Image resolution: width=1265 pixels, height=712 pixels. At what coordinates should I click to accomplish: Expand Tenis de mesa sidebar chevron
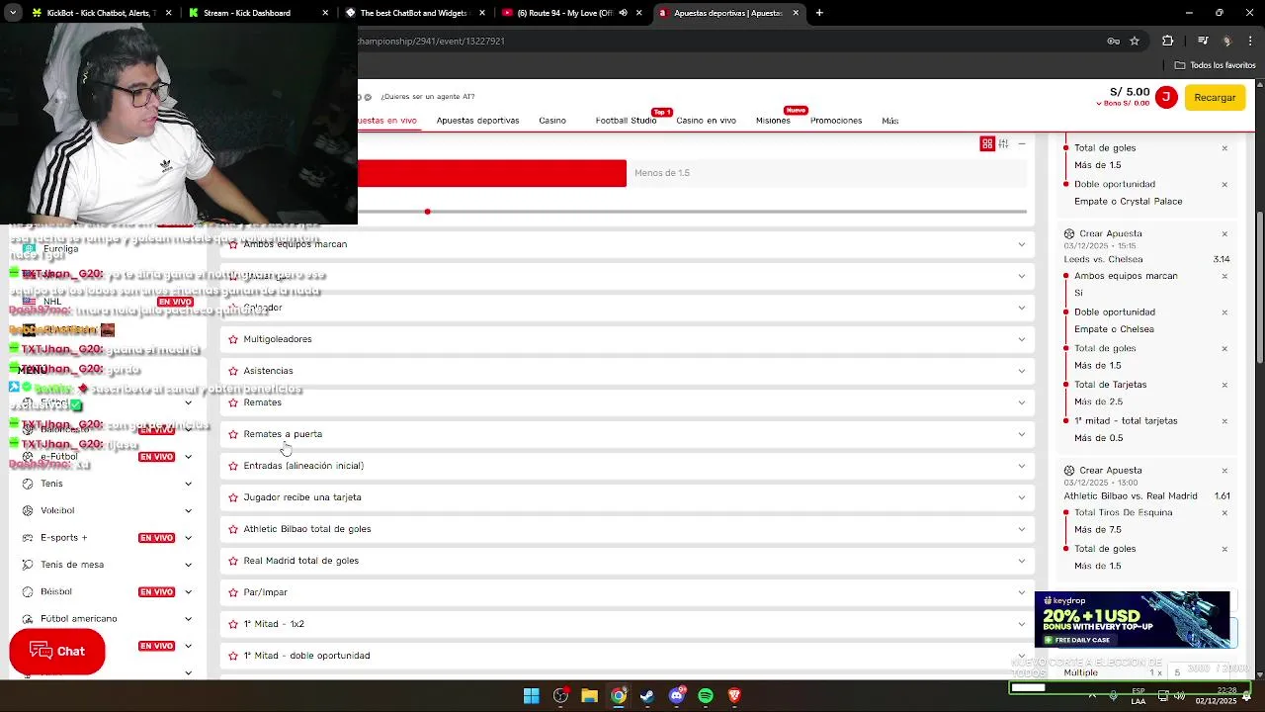[188, 565]
